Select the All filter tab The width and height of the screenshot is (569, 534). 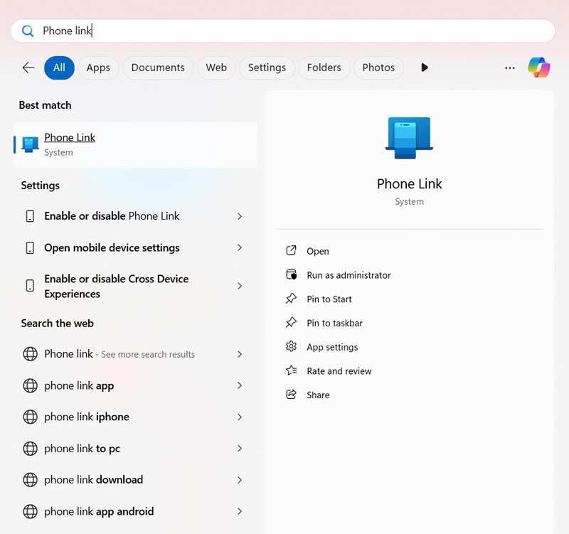59,68
